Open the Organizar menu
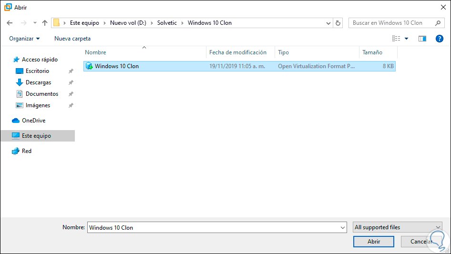The height and width of the screenshot is (254, 451). [24, 39]
